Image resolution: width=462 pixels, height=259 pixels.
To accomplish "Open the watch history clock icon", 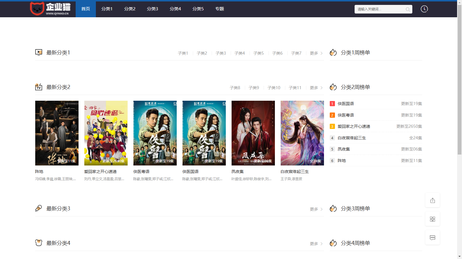I will (424, 9).
